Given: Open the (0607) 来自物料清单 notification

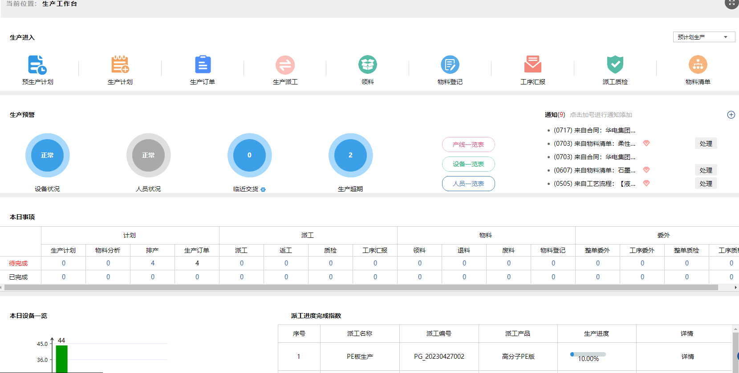Looking at the screenshot, I should pyautogui.click(x=594, y=170).
